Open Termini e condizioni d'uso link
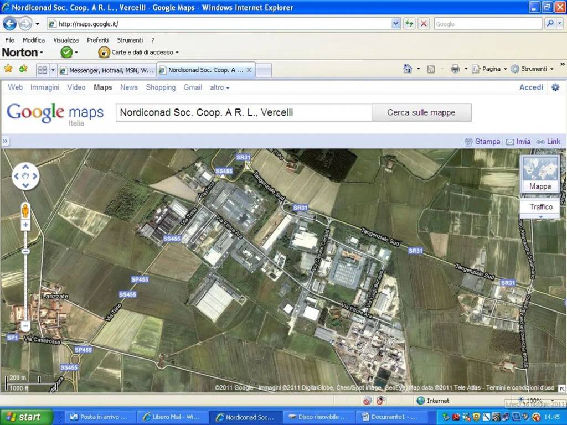This screenshot has width=567, height=425. pyautogui.click(x=520, y=387)
